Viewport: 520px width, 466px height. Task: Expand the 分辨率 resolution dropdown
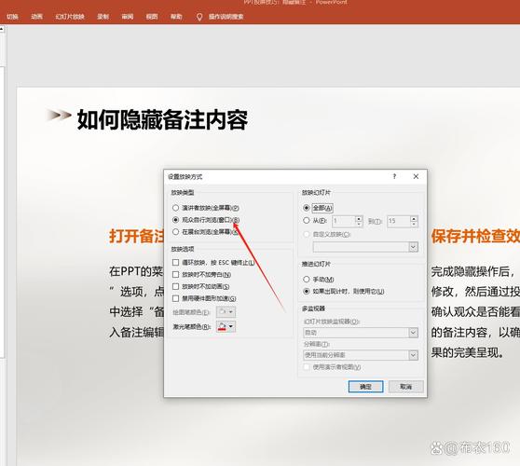[x=413, y=355]
